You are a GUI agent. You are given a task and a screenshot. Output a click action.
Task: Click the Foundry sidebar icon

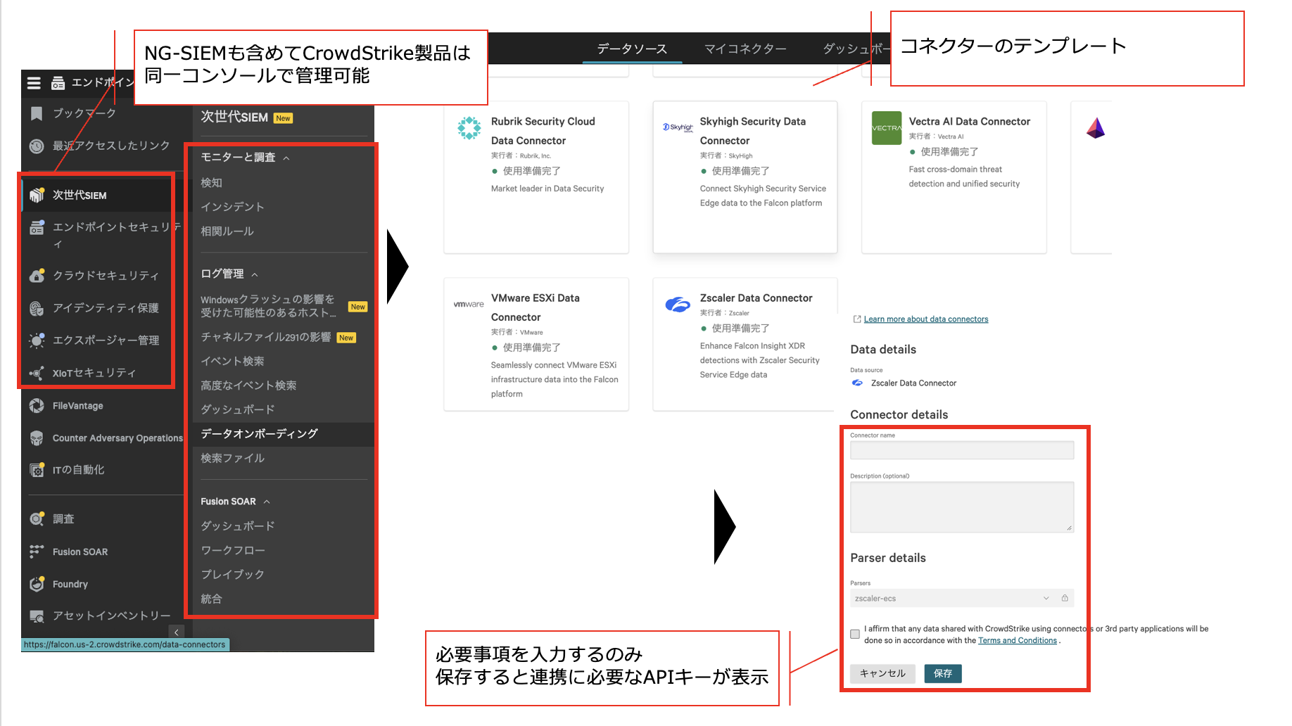click(37, 584)
